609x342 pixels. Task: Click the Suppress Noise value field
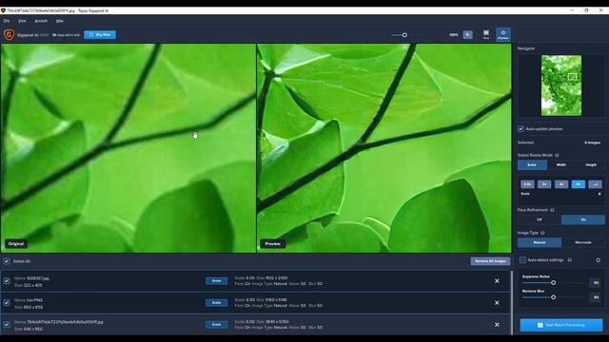tap(596, 283)
